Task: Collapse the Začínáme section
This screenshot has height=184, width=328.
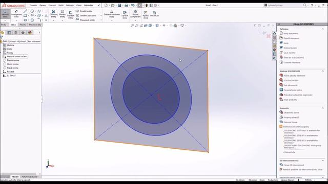Action: (323, 29)
